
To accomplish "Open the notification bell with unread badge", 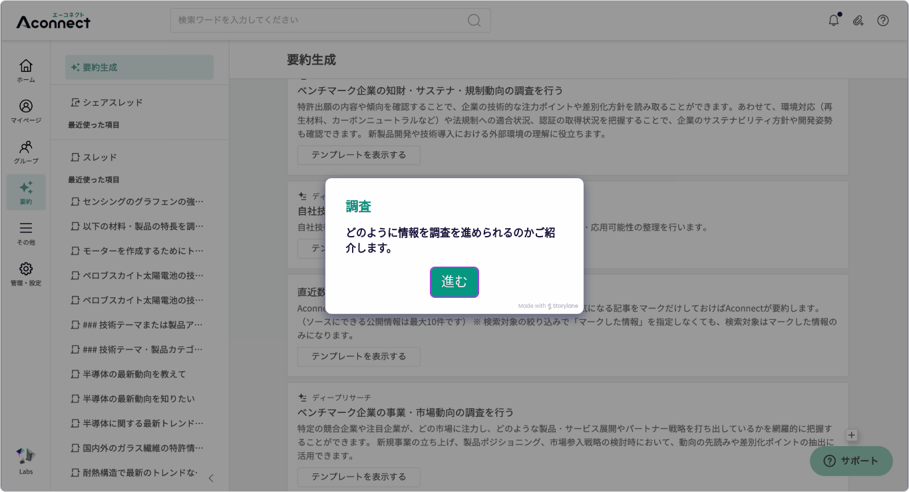I will click(x=832, y=20).
